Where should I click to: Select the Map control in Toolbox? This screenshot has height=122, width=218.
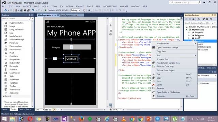[11, 33]
